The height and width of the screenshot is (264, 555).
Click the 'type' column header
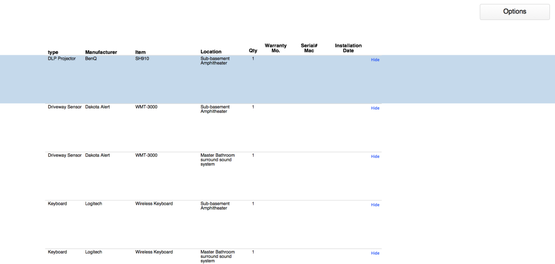point(53,52)
